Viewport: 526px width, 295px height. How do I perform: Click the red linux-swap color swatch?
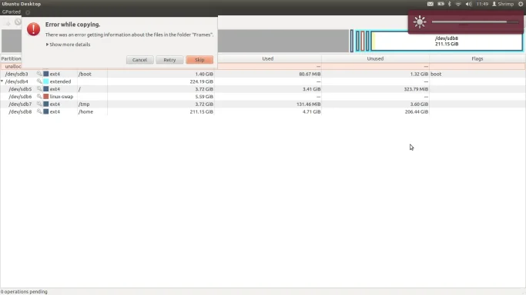(46, 96)
